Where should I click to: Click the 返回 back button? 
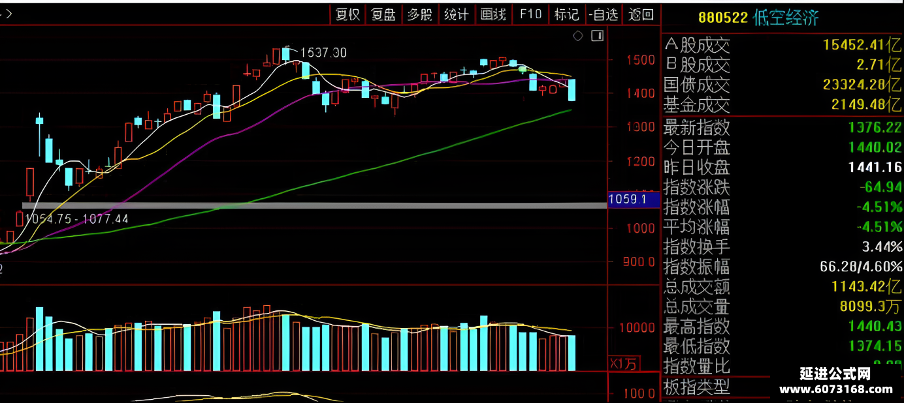pos(641,14)
